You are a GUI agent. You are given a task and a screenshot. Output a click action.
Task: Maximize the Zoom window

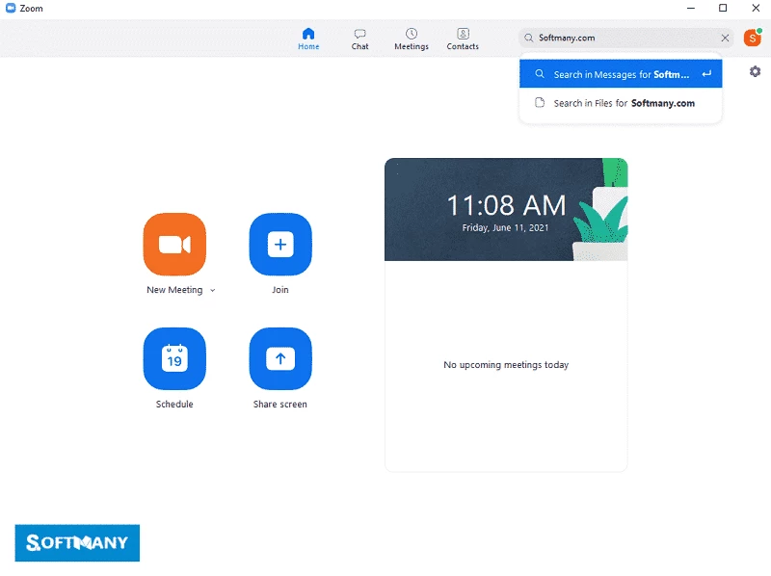tap(723, 9)
